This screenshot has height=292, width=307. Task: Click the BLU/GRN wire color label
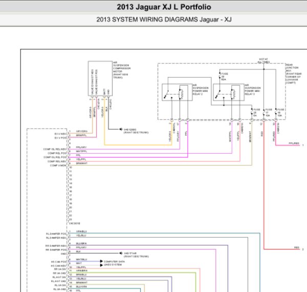tap(81, 287)
